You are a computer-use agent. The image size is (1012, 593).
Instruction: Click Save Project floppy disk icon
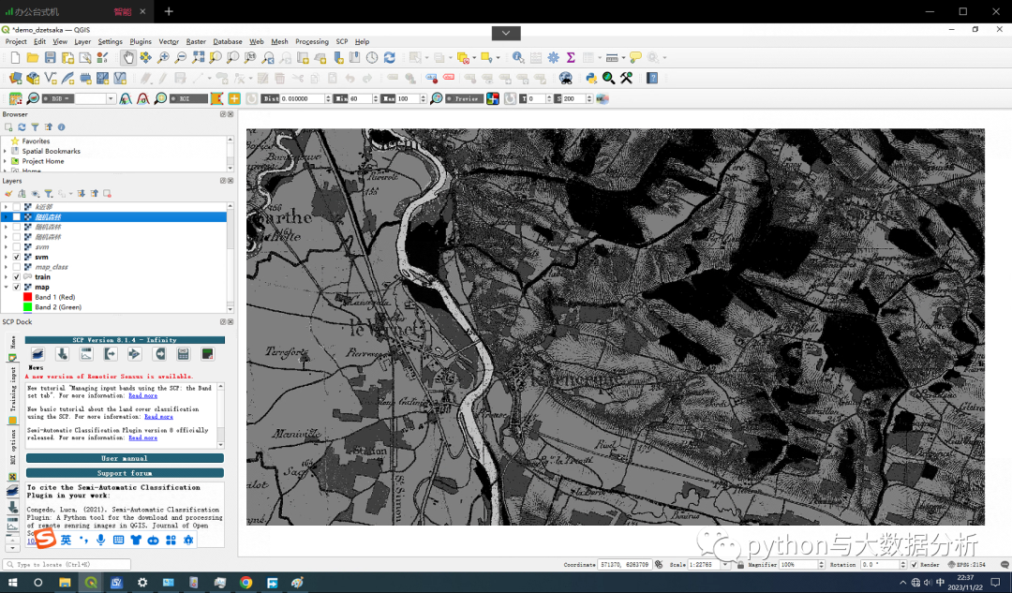[x=52, y=58]
